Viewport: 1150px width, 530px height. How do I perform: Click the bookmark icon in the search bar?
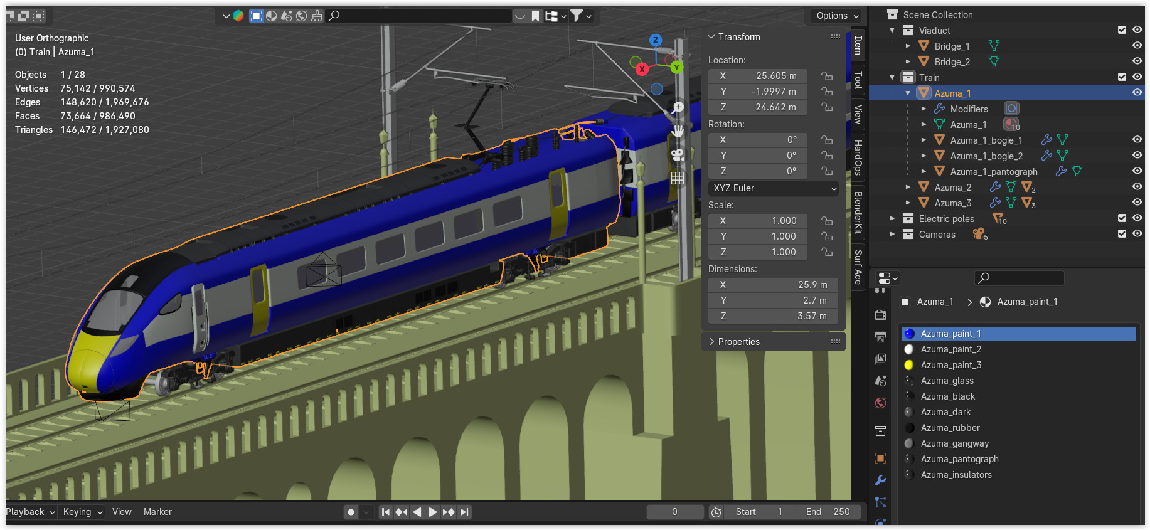[535, 16]
